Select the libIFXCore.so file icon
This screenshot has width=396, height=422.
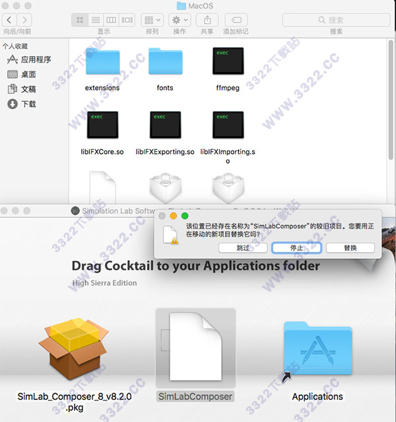(x=102, y=125)
